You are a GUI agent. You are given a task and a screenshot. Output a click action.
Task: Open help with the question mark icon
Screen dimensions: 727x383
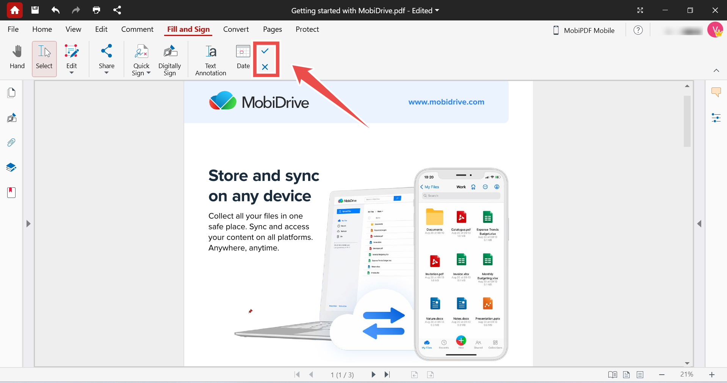coord(638,30)
